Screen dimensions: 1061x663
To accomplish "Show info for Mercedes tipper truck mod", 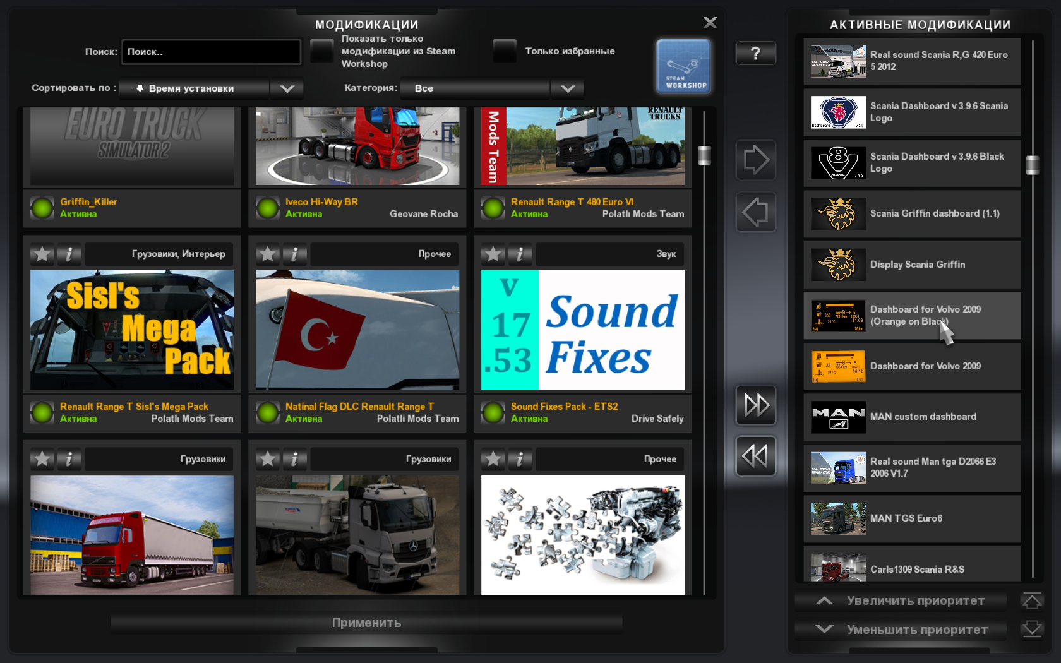I will [295, 459].
